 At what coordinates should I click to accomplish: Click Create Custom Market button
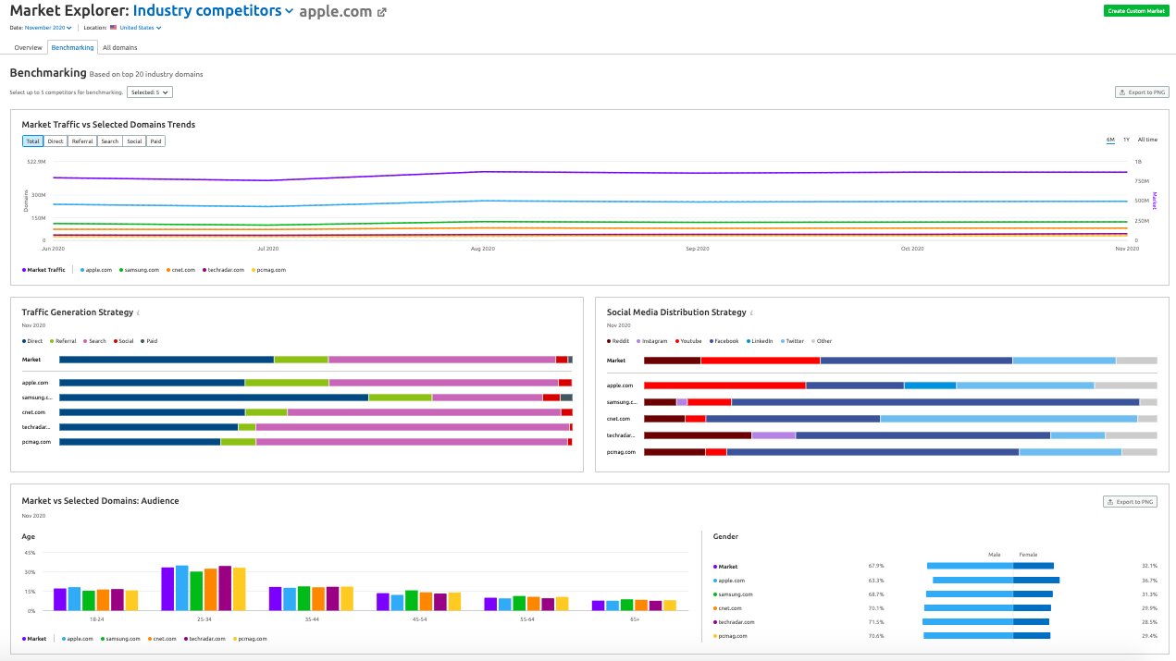pyautogui.click(x=1136, y=11)
